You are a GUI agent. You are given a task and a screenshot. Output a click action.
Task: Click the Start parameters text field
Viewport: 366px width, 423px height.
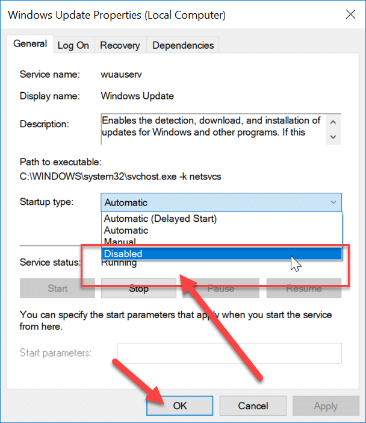coord(229,352)
